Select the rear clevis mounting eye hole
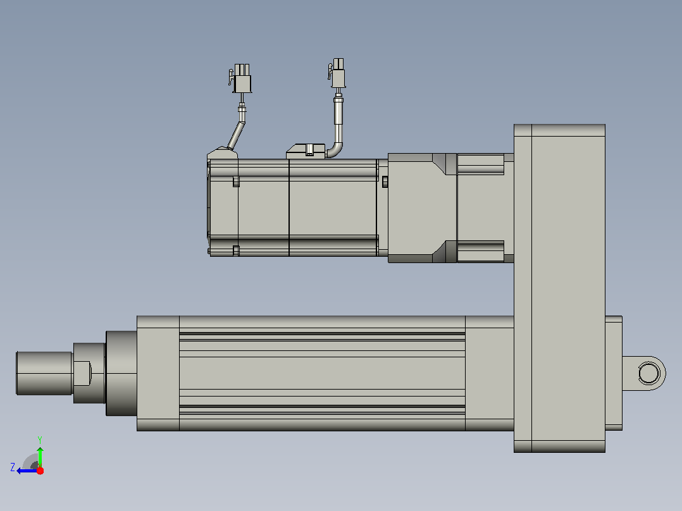This screenshot has height=511, width=682. coord(649,373)
